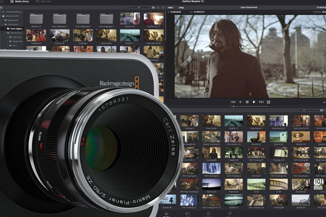This screenshot has height=217, width=326.
Task: Select the LA 06 Record sign clip
Action: (279, 184)
